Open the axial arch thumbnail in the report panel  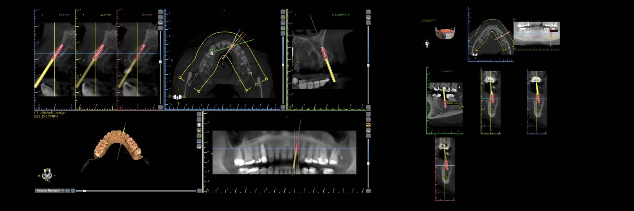(490, 34)
